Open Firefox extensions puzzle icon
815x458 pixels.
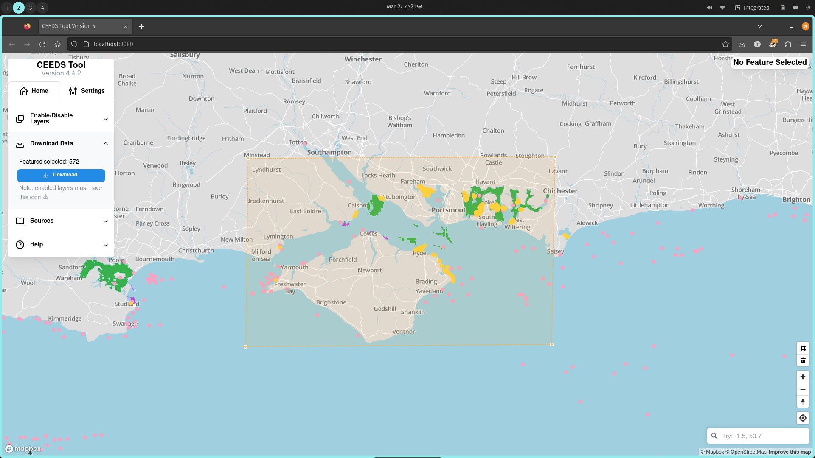coord(788,44)
